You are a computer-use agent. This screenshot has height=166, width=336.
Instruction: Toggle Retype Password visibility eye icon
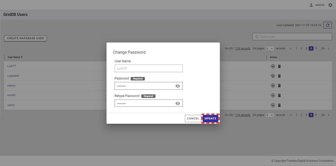(x=178, y=103)
